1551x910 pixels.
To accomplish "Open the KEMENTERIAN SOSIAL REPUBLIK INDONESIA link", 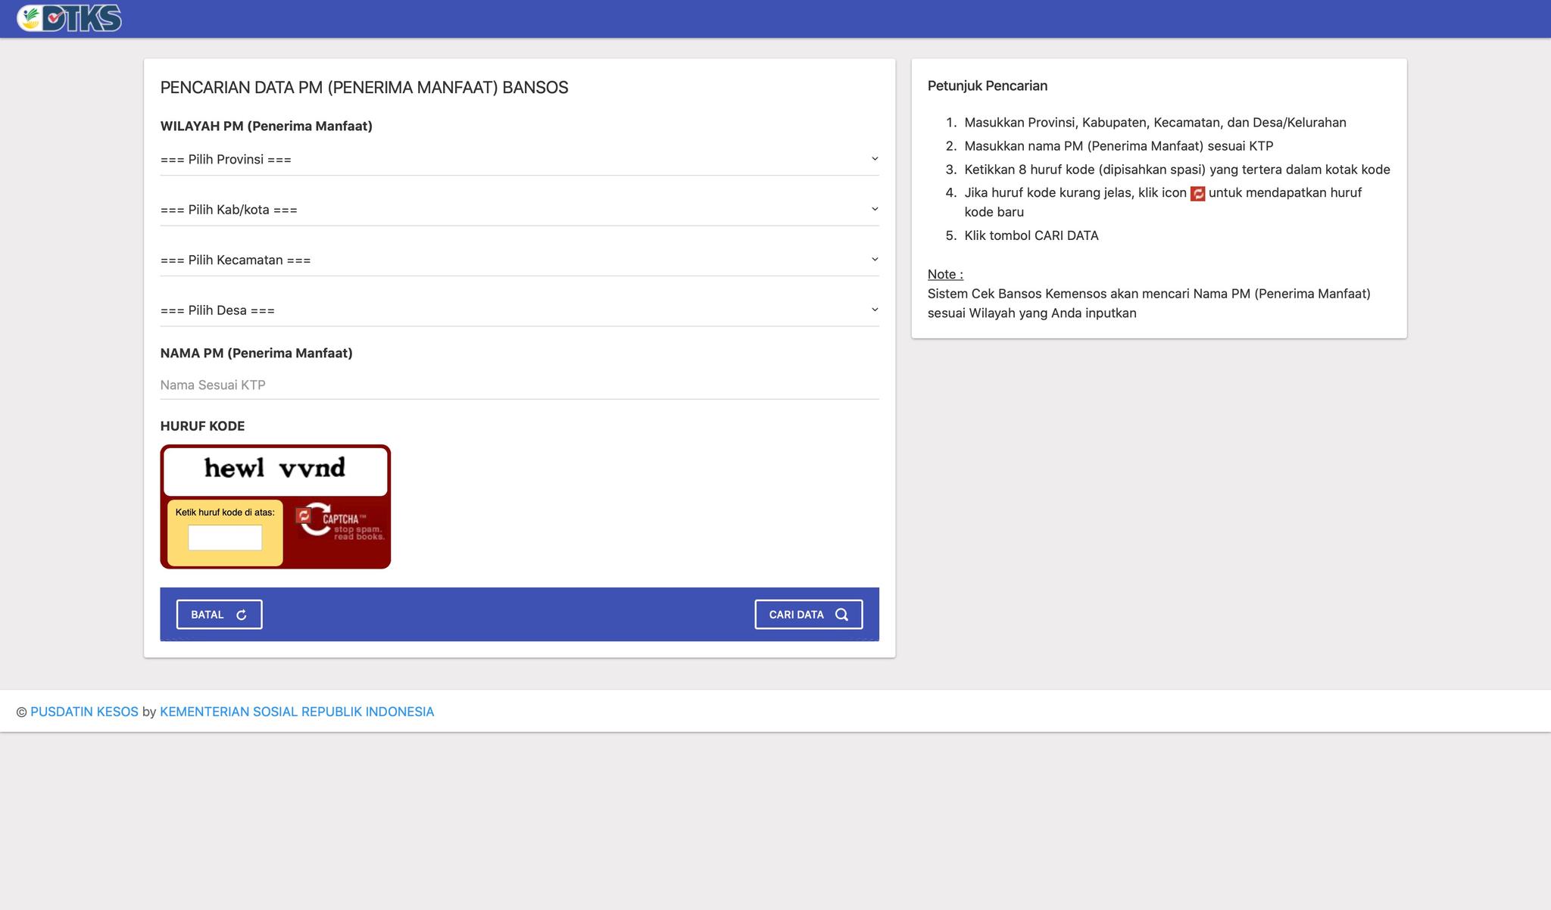I will (297, 712).
